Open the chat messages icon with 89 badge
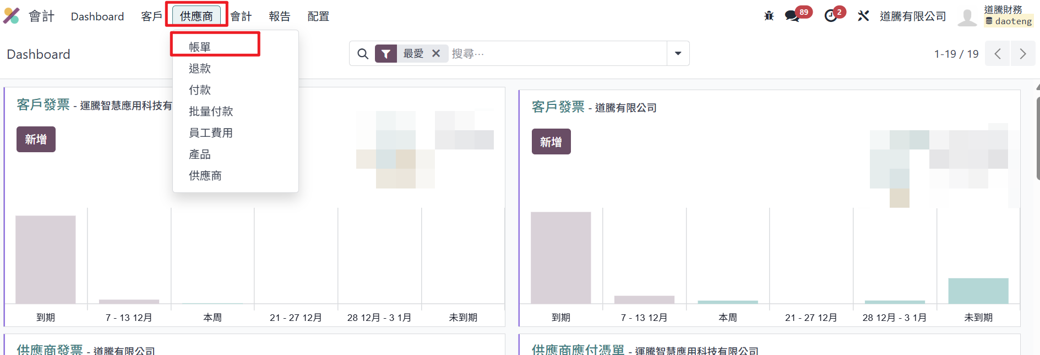The width and height of the screenshot is (1040, 355). pyautogui.click(x=792, y=16)
